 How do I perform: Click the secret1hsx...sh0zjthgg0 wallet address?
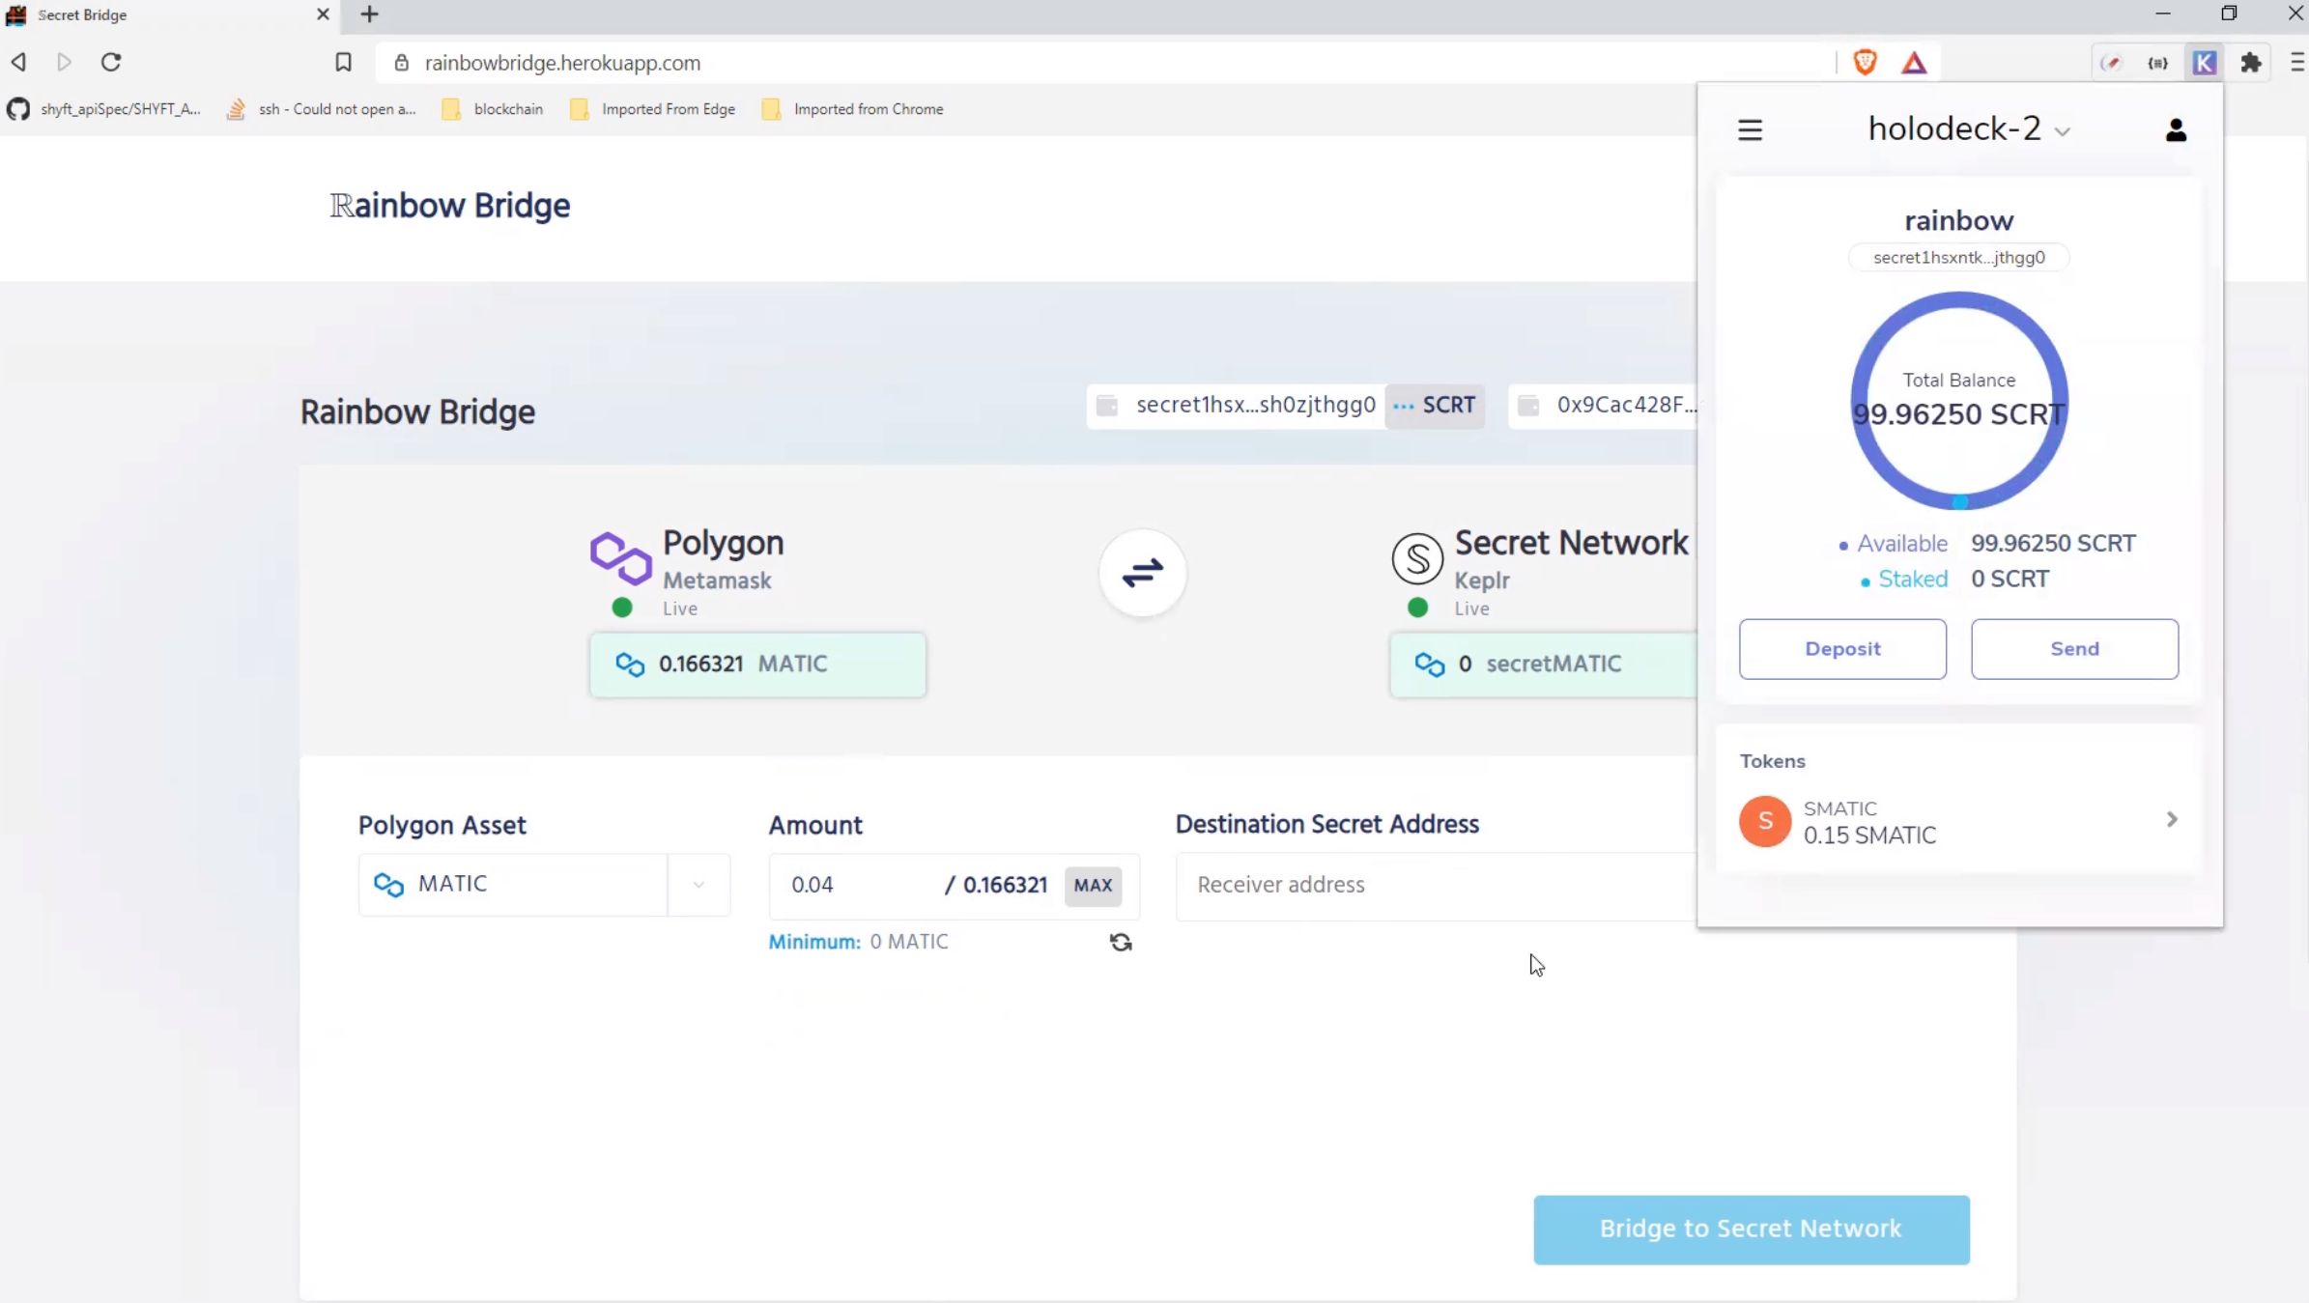(x=1255, y=405)
